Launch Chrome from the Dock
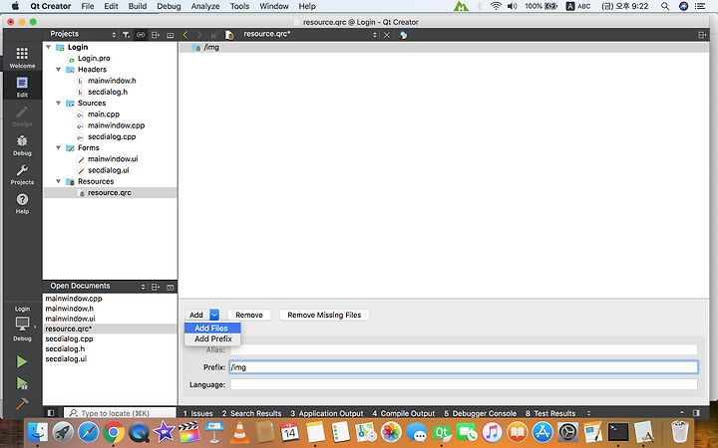Screen dimensions: 718x448 (113, 431)
